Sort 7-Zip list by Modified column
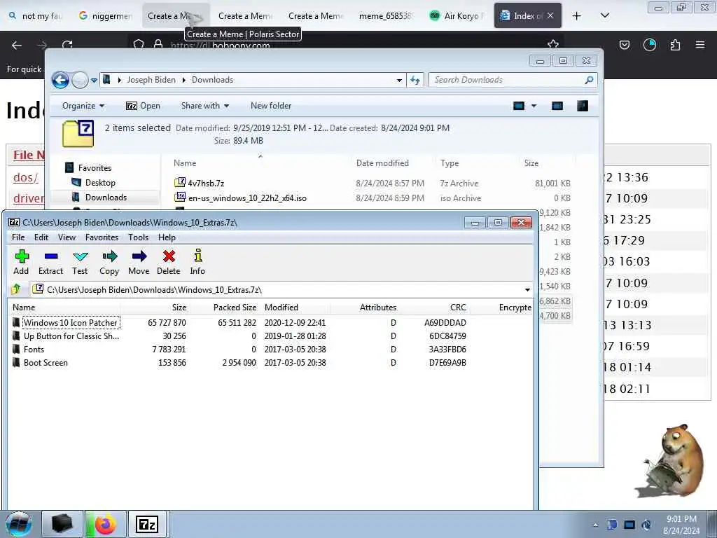The width and height of the screenshot is (717, 538). tap(281, 308)
